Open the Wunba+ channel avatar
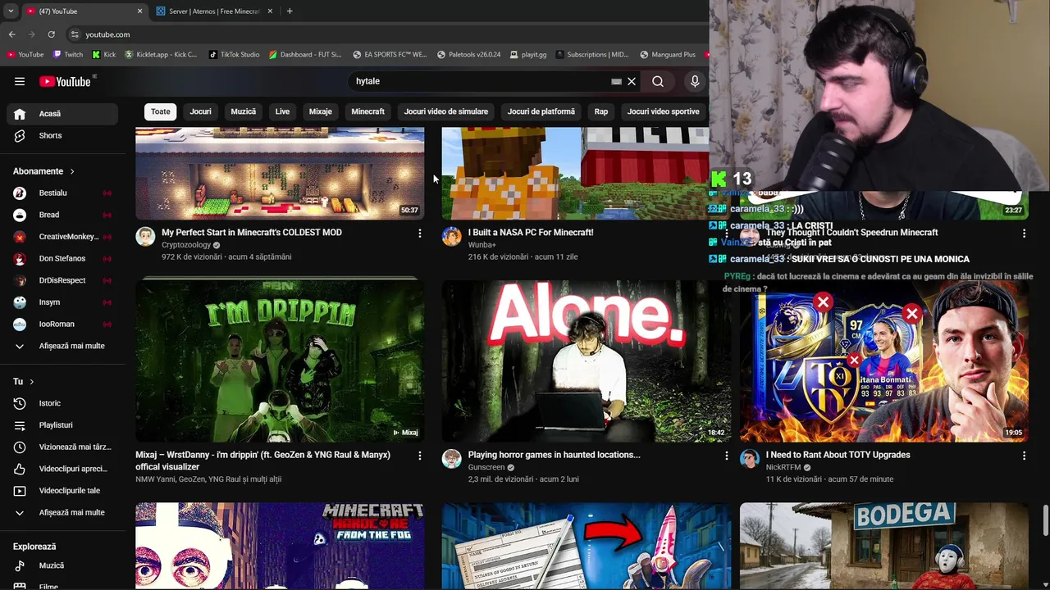1050x590 pixels. pos(451,237)
